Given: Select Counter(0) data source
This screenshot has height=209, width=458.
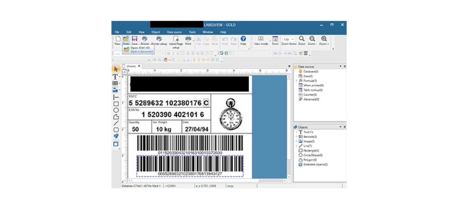Looking at the screenshot, I should (x=307, y=95).
